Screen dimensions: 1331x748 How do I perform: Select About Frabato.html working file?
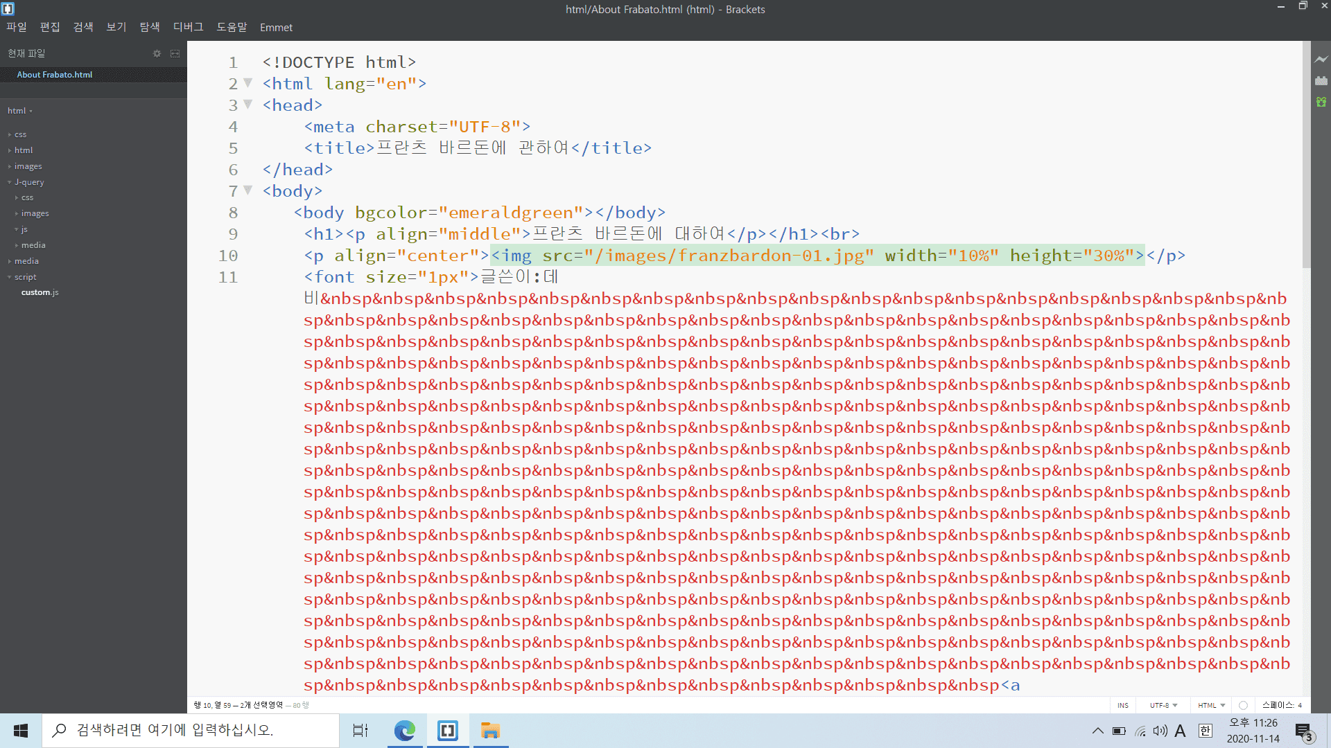(x=55, y=75)
